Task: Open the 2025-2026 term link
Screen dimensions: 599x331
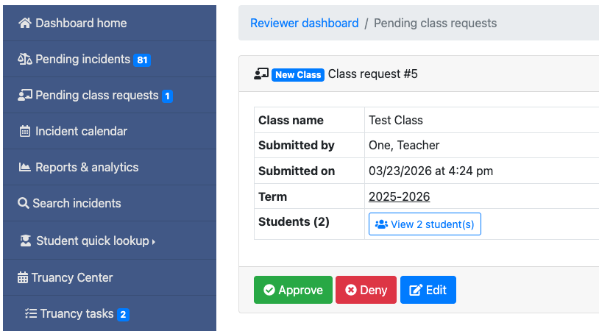Action: tap(399, 196)
